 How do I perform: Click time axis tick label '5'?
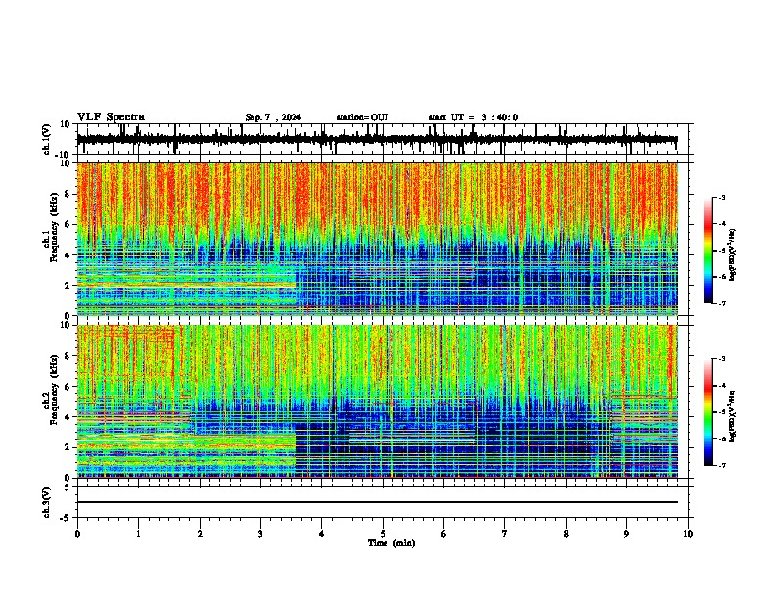(383, 534)
